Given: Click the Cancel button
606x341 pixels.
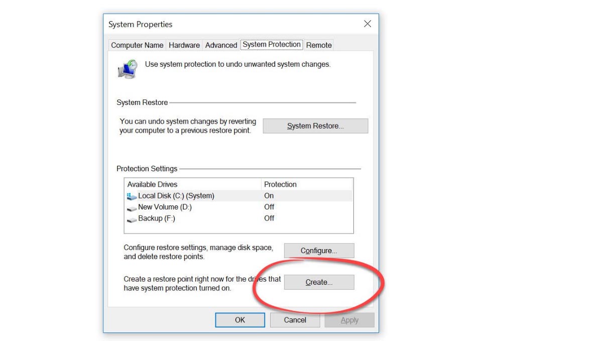Looking at the screenshot, I should [295, 320].
